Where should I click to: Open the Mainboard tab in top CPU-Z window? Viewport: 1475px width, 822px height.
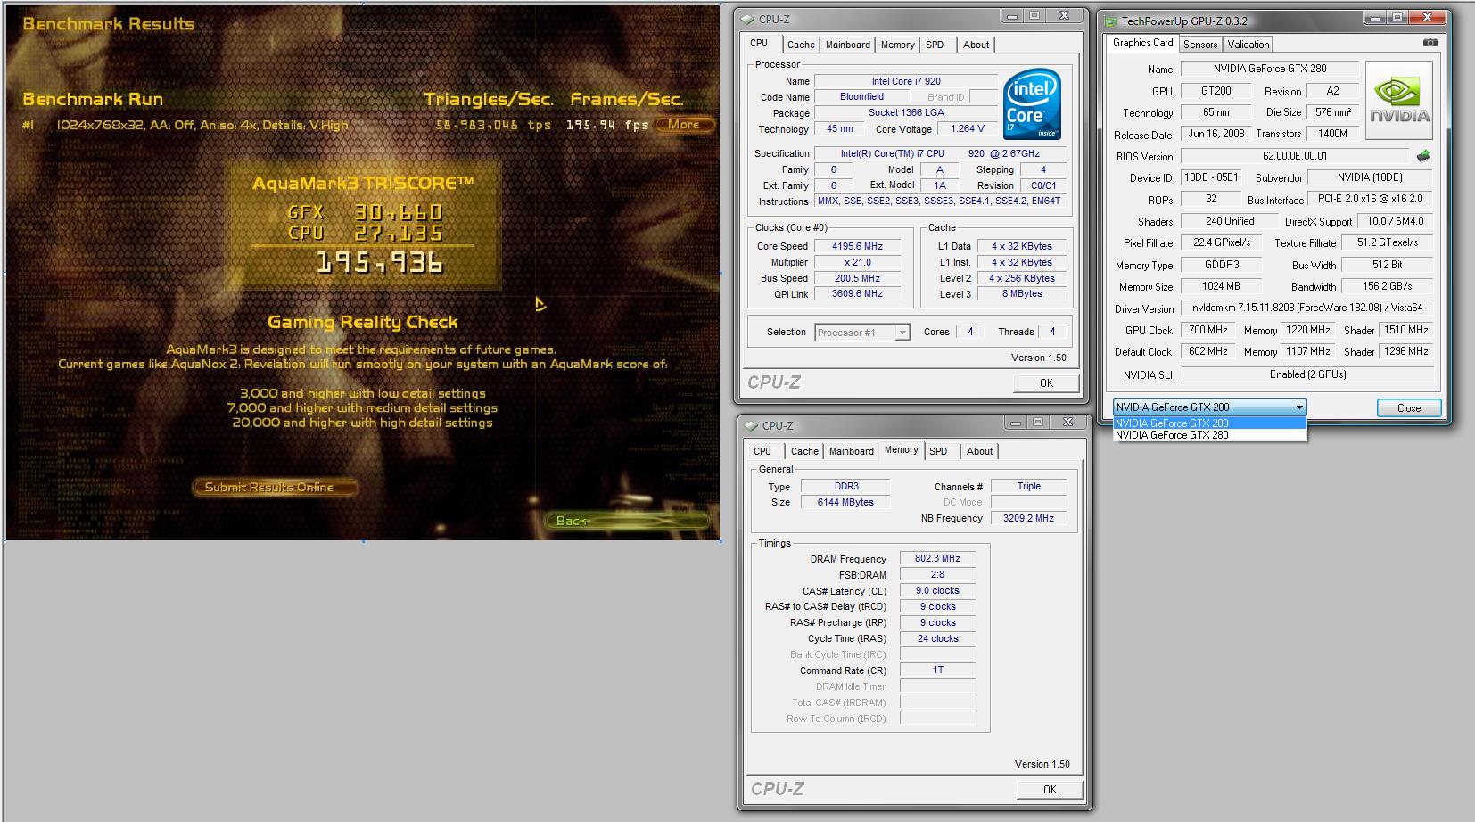click(x=847, y=45)
